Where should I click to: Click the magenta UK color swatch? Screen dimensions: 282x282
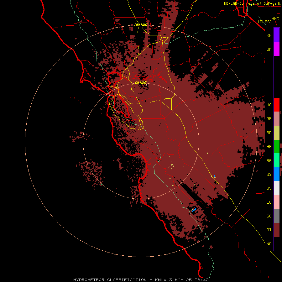pyautogui.click(x=277, y=49)
